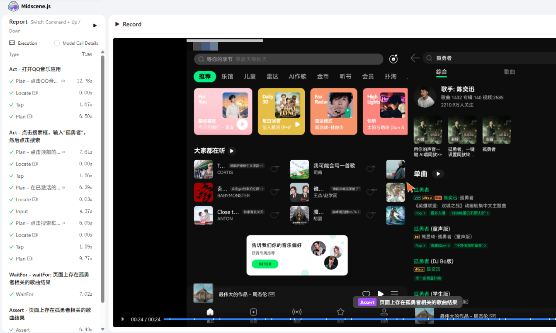Expand the Record section triangle
This screenshot has height=333, width=556.
click(x=117, y=24)
